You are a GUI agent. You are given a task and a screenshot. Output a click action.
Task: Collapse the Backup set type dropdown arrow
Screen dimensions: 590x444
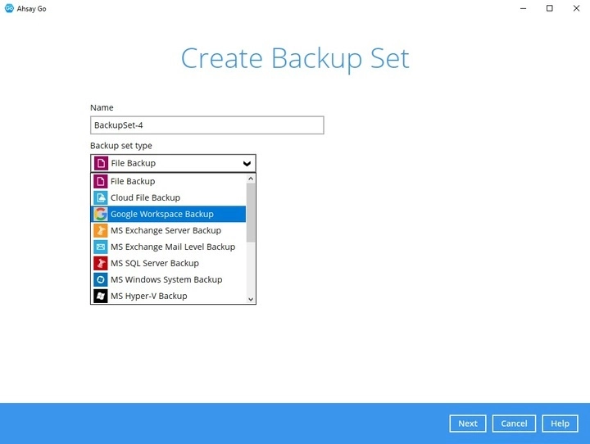click(x=247, y=163)
